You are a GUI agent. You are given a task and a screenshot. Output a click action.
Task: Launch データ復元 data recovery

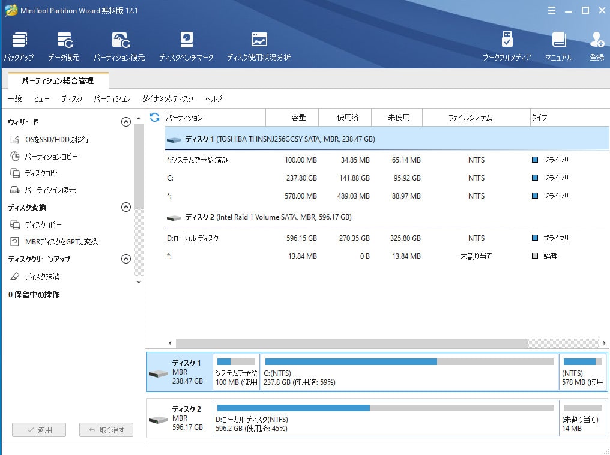coord(64,47)
